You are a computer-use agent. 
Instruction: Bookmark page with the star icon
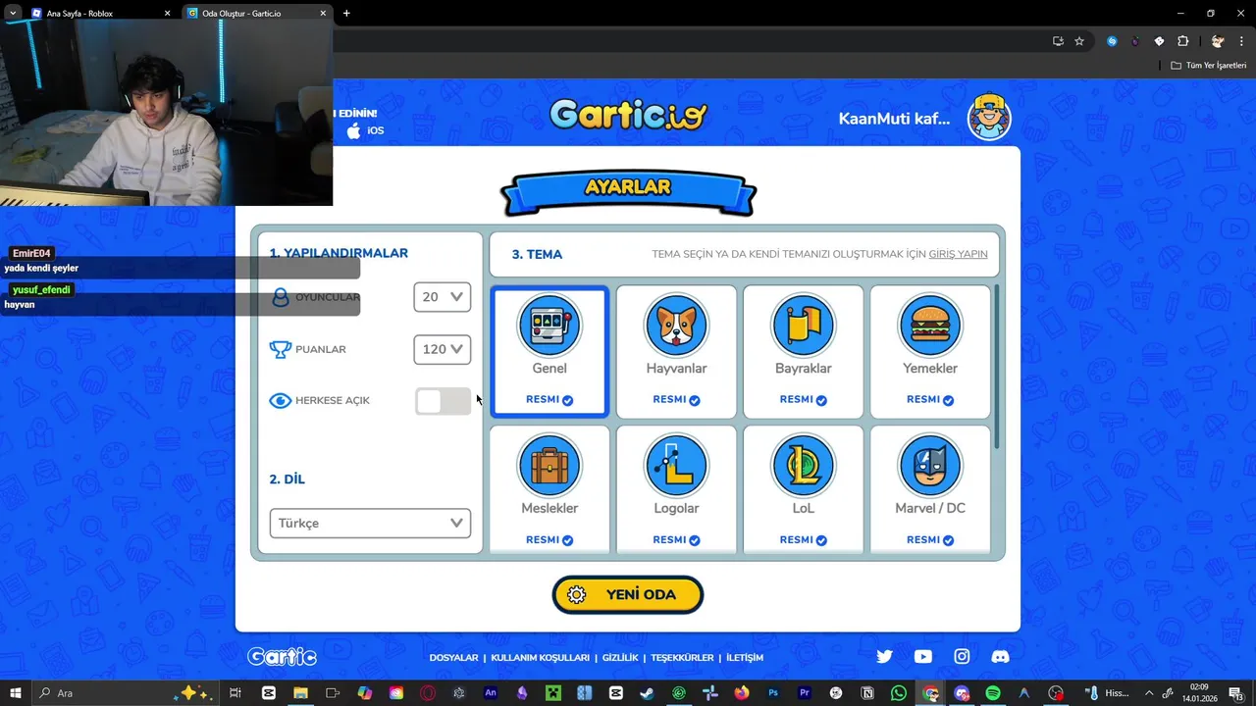1079,41
